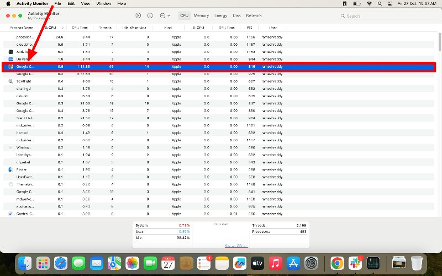
Task: Open Safari from the Dock
Action: click(x=61, y=263)
